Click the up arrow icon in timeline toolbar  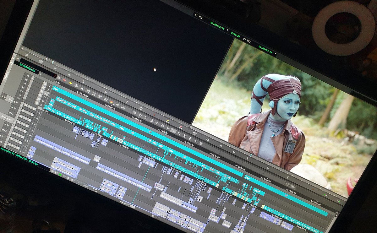(195, 141)
